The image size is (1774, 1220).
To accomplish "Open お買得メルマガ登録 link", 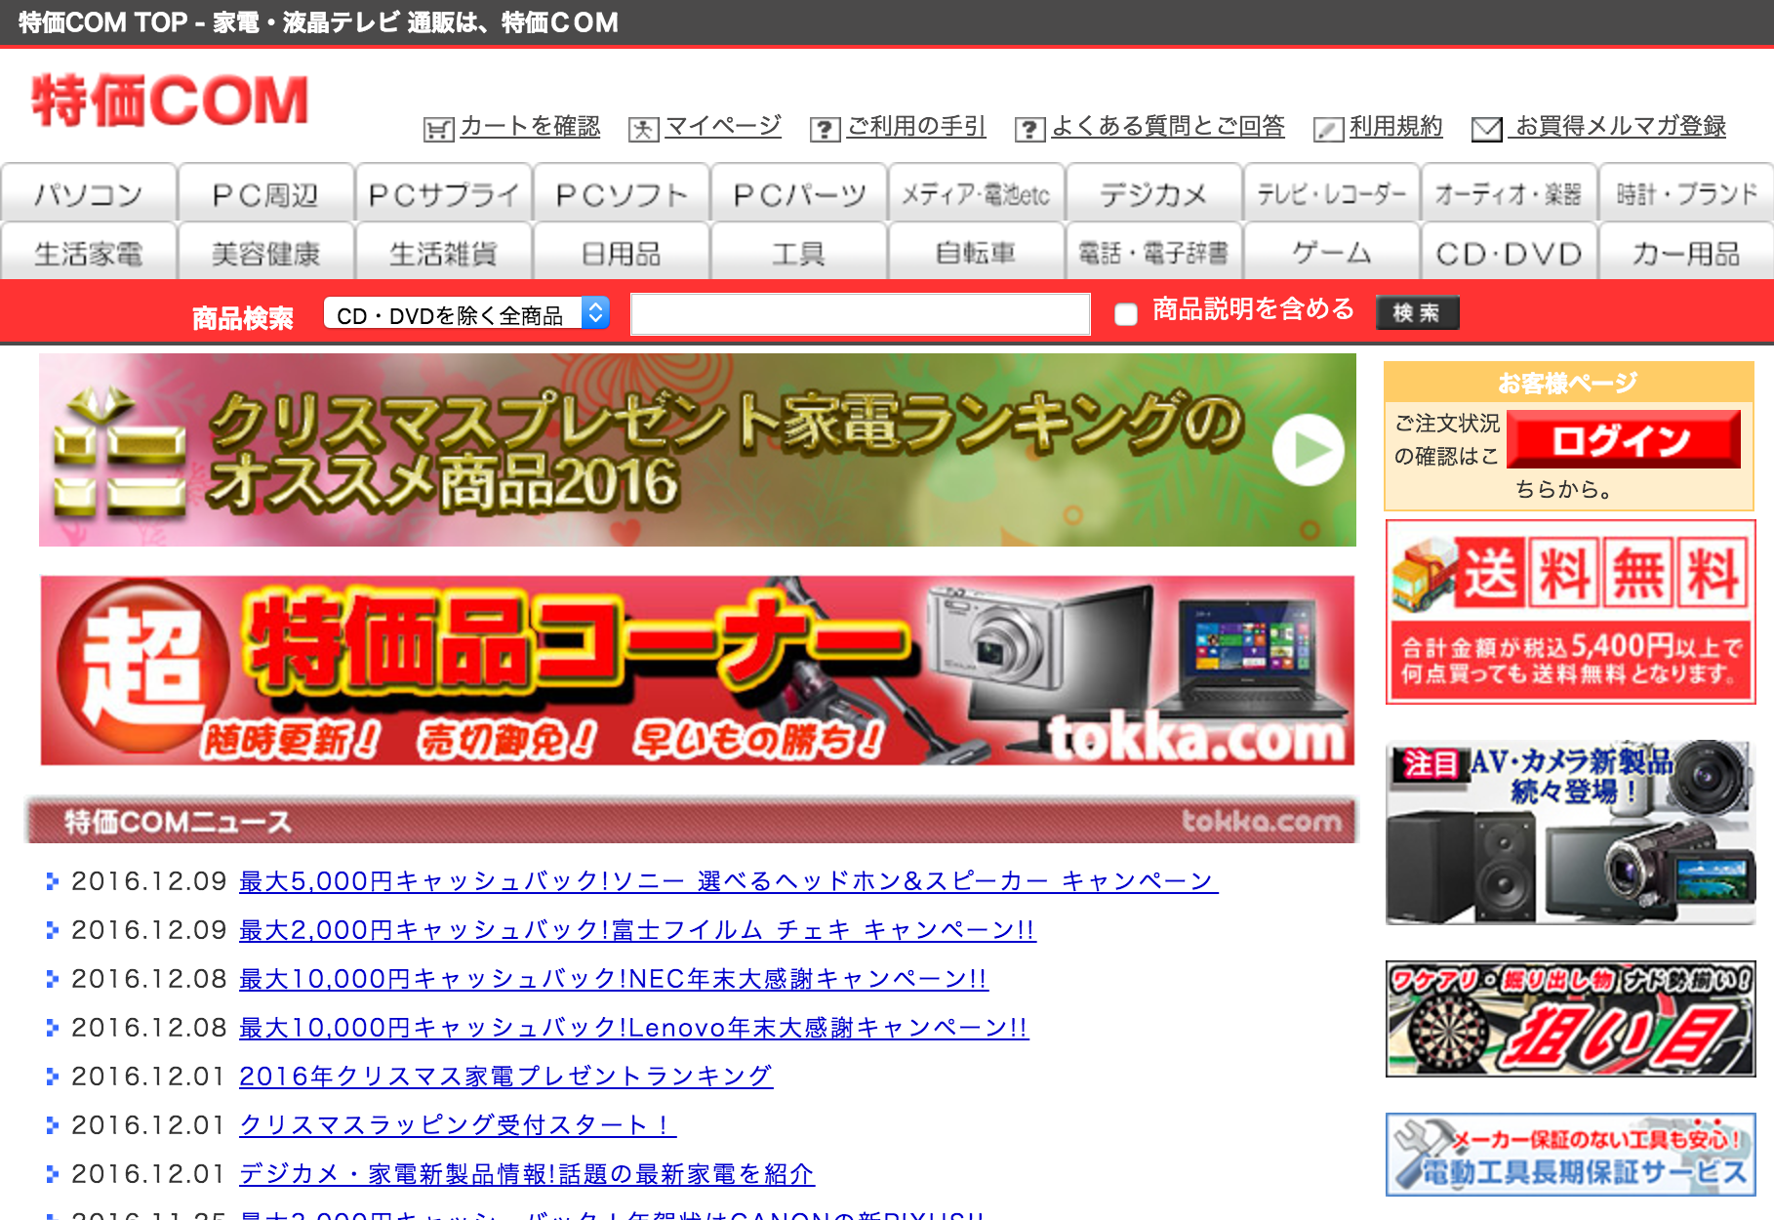I will (x=1619, y=126).
